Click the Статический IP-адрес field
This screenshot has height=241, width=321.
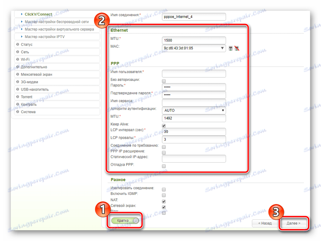coord(194,159)
